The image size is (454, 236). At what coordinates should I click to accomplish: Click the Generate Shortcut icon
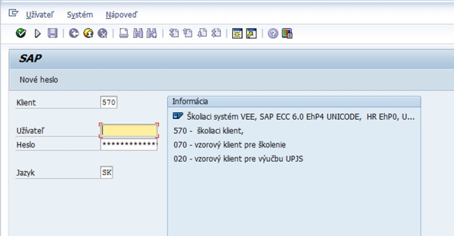[251, 33]
